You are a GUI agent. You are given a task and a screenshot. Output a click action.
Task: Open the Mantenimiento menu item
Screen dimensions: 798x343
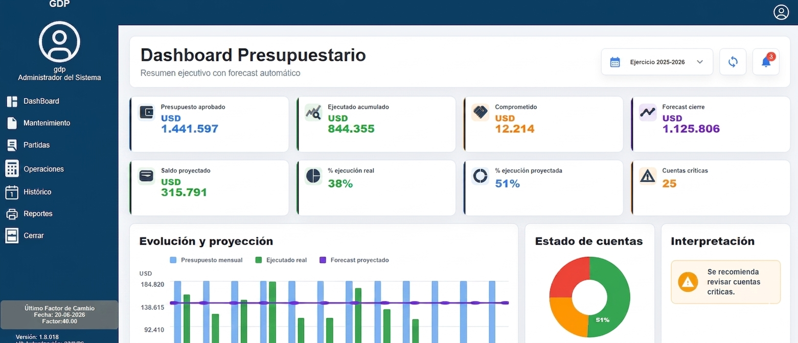[47, 123]
